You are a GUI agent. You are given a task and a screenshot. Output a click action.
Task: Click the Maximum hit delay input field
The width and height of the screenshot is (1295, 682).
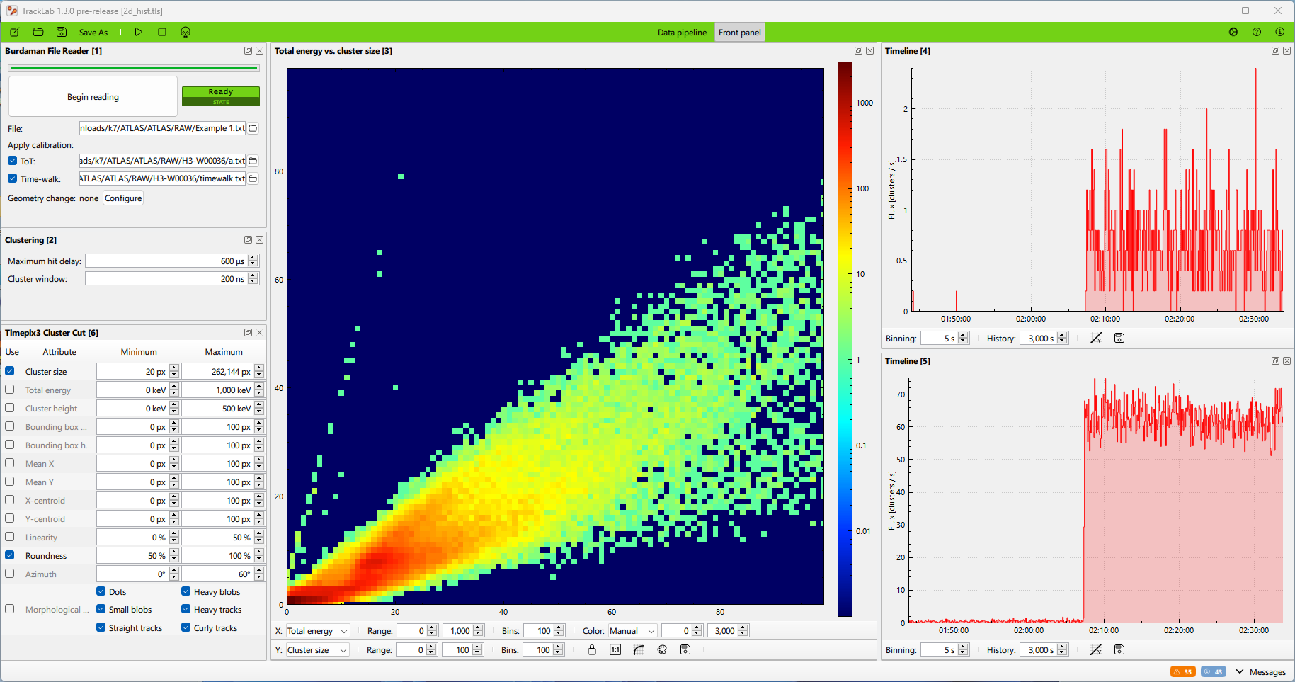(165, 261)
